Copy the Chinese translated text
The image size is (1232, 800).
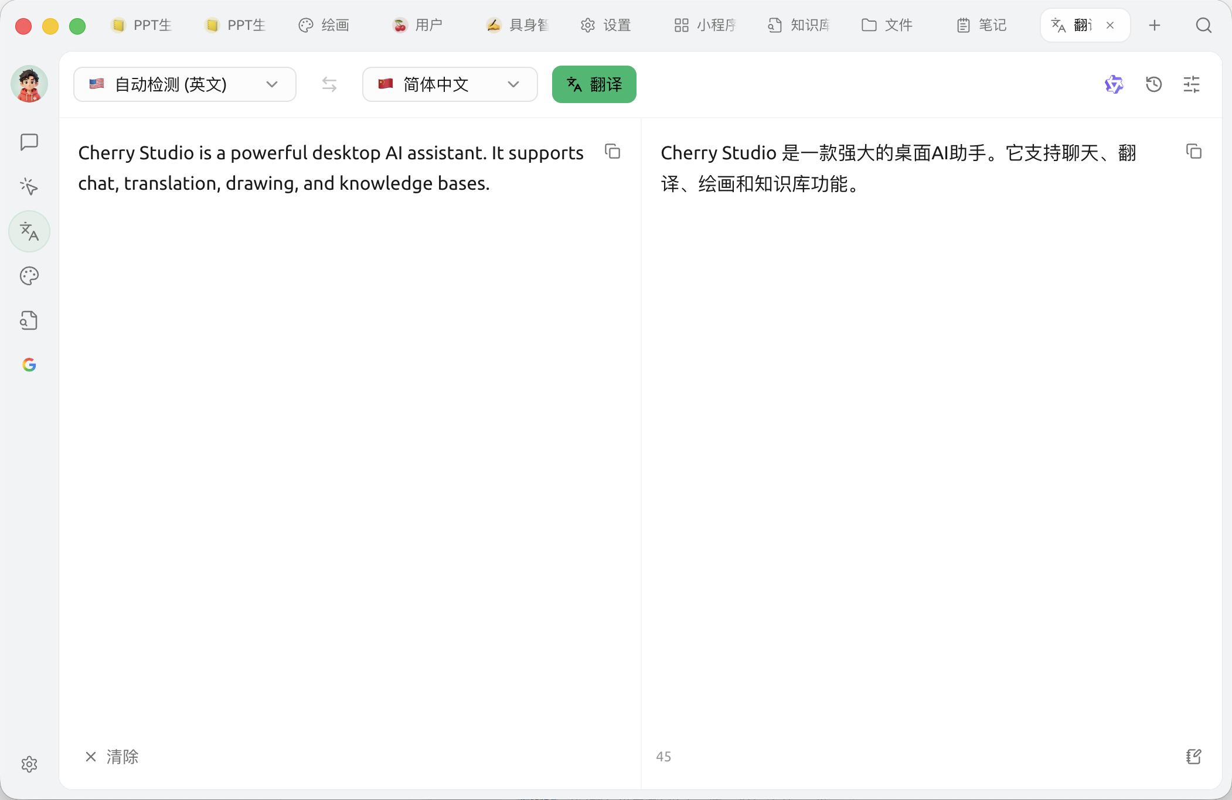pyautogui.click(x=1193, y=152)
